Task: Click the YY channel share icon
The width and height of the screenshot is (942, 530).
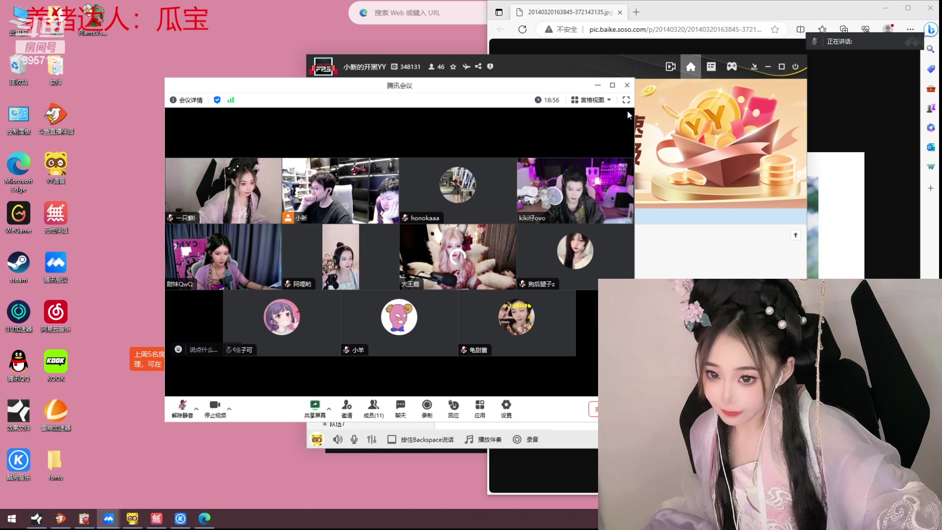Action: click(x=478, y=67)
